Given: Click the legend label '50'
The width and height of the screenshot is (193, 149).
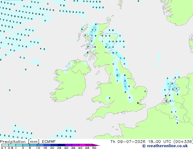Looking at the screenshot, I should pyautogui.click(x=94, y=148).
